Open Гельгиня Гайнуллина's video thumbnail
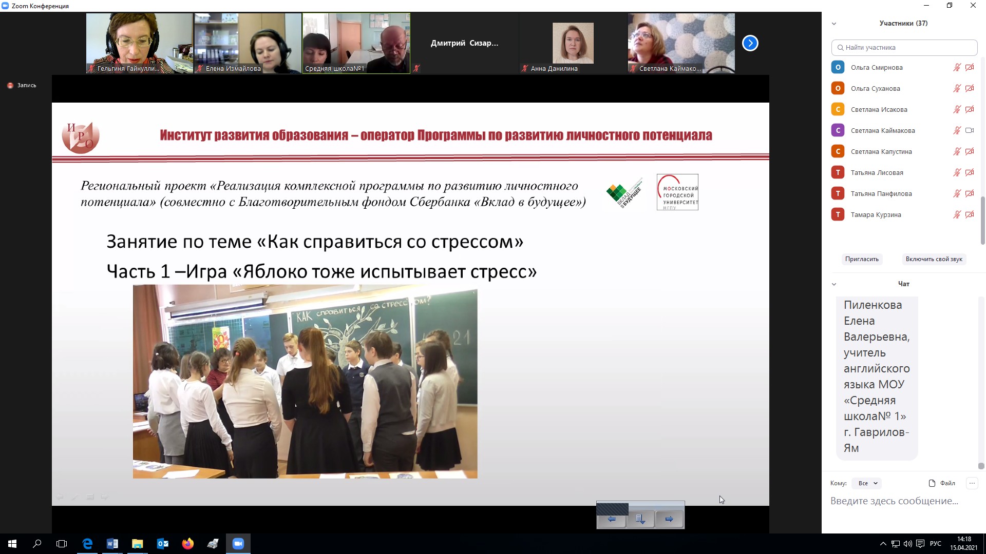 click(139, 43)
